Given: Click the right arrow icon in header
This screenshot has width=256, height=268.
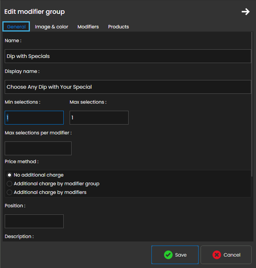Looking at the screenshot, I should tap(245, 12).
